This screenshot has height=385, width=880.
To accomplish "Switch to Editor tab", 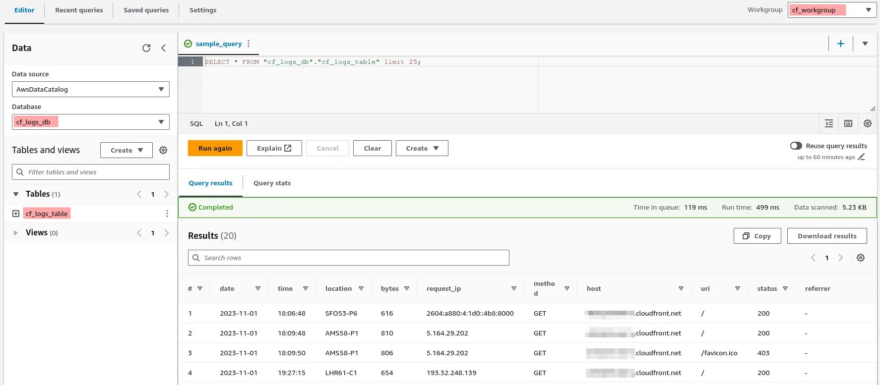I will click(x=24, y=10).
